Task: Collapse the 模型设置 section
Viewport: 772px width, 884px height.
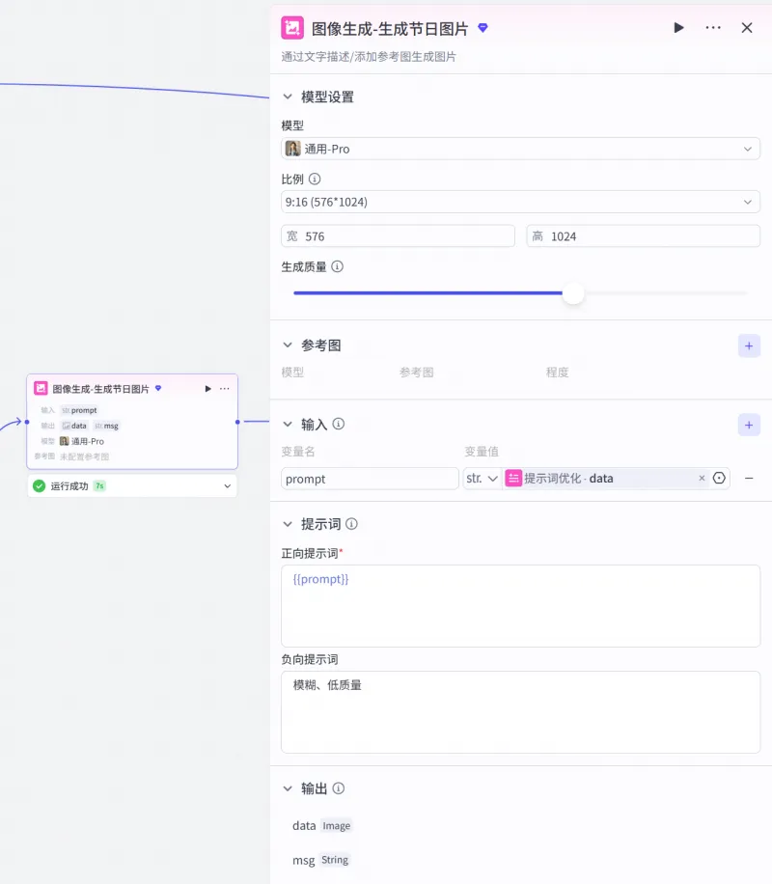Action: click(x=287, y=97)
